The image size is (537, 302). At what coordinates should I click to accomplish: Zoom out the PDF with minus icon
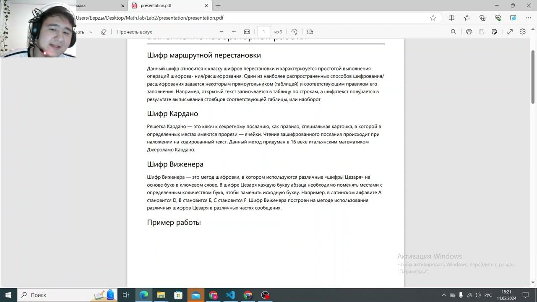(x=222, y=32)
